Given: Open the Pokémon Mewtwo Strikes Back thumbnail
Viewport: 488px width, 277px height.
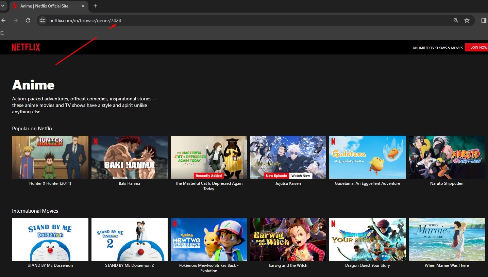Looking at the screenshot, I should point(209,240).
